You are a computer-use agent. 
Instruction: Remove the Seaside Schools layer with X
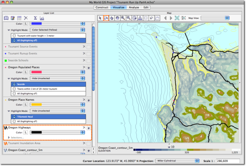84,60
